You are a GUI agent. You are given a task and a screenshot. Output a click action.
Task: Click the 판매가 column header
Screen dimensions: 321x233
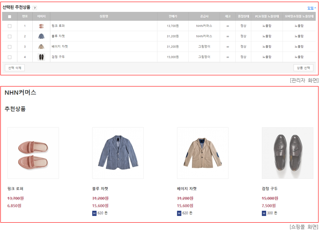pyautogui.click(x=173, y=17)
